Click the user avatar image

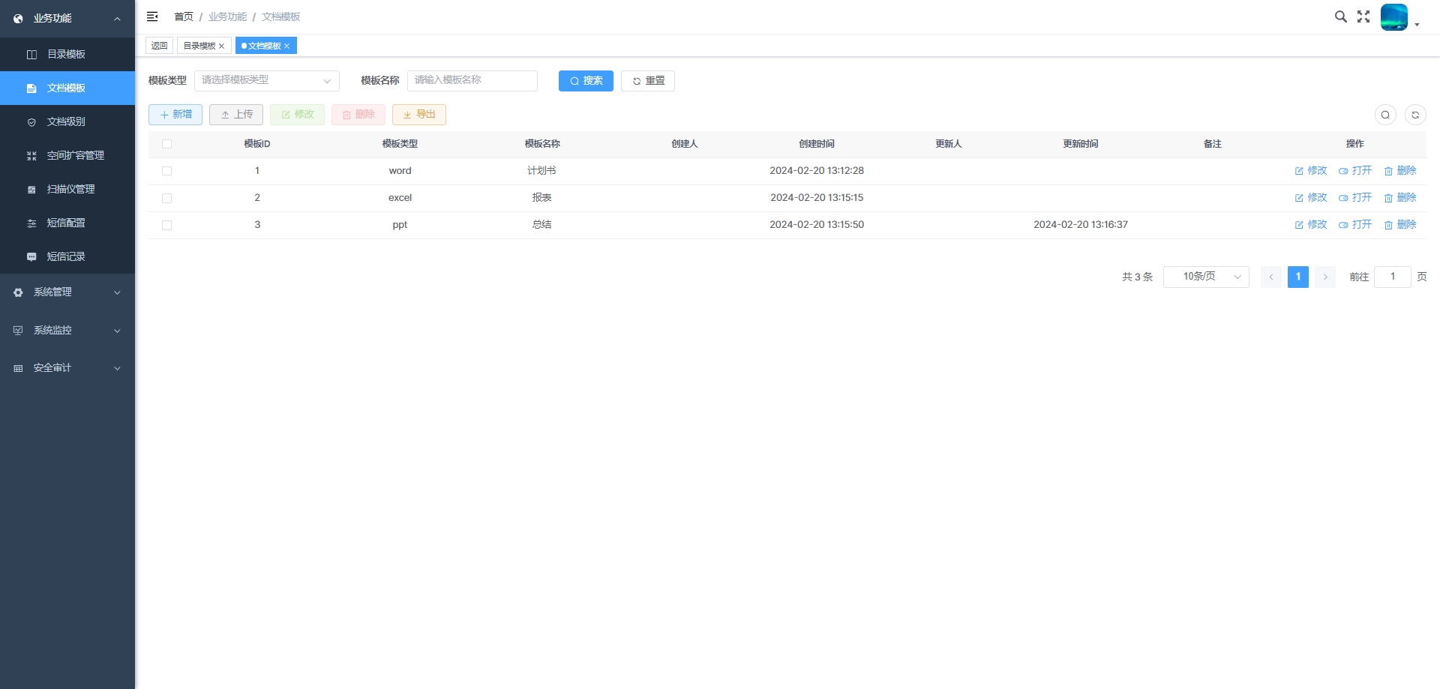[1394, 16]
